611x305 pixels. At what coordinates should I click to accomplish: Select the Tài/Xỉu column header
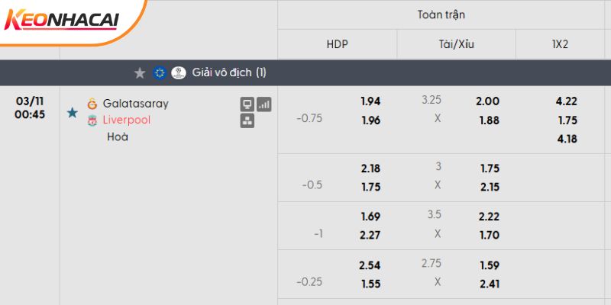pyautogui.click(x=457, y=44)
